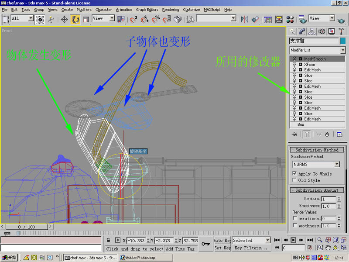The height and width of the screenshot is (262, 349).
Task: Collapse the Subdivision Amount rollout
Action: click(x=317, y=190)
